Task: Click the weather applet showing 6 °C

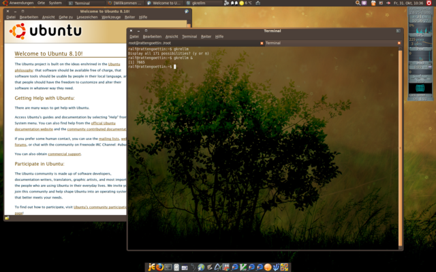Action: (246, 3)
